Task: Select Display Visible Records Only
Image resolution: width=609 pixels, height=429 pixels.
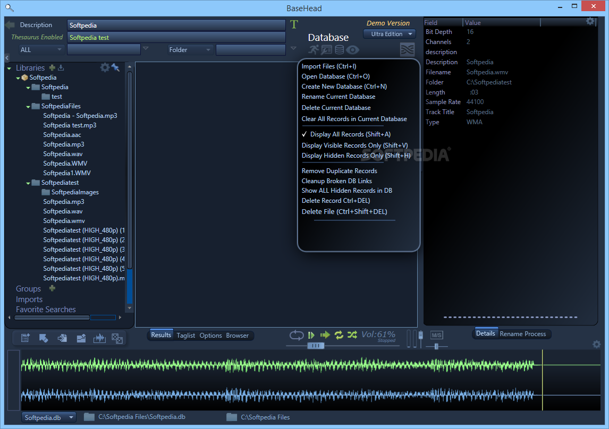Action: tap(354, 145)
